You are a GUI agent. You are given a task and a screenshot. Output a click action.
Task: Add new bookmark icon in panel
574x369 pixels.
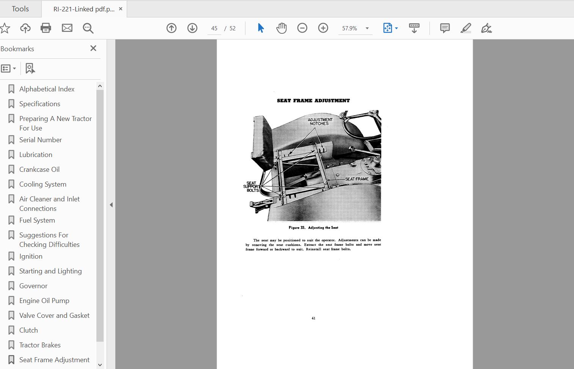coord(30,69)
